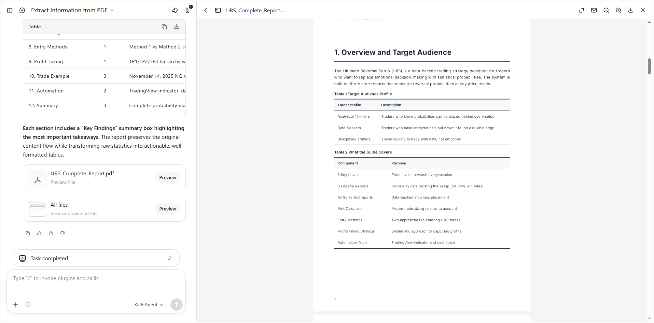Open the URS_Complete_Report.pdf file card
The image size is (654, 323).
[104, 177]
